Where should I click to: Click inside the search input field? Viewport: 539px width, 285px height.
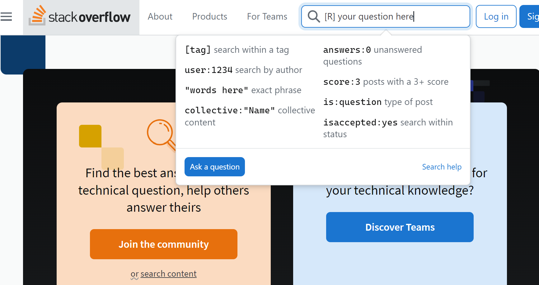click(x=392, y=16)
